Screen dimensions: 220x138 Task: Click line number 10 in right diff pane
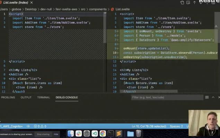[114, 53]
